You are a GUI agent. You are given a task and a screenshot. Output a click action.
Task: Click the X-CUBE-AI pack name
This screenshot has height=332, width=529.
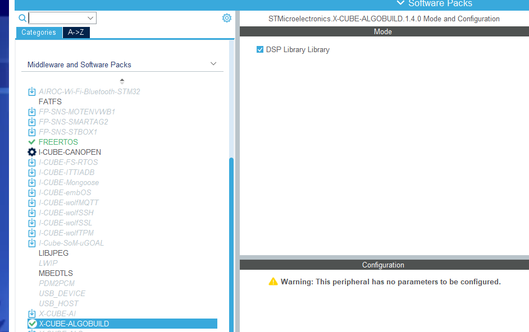tap(57, 313)
